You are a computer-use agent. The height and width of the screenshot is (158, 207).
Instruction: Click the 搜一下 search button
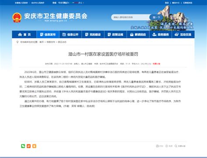click(x=156, y=17)
